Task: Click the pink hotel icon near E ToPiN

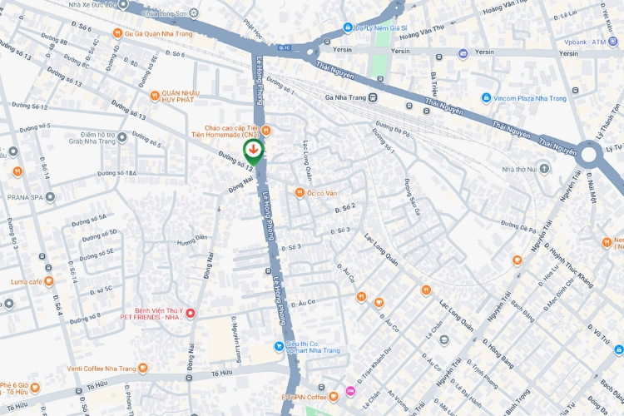Action: click(x=349, y=391)
